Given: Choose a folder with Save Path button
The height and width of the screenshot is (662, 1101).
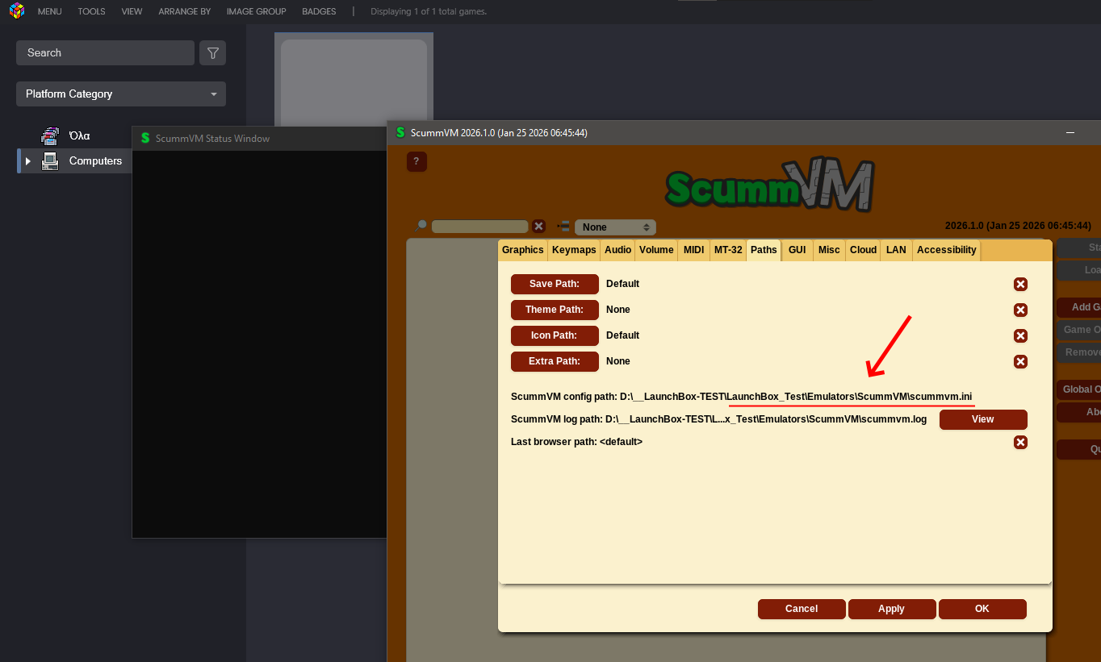Looking at the screenshot, I should coord(555,284).
